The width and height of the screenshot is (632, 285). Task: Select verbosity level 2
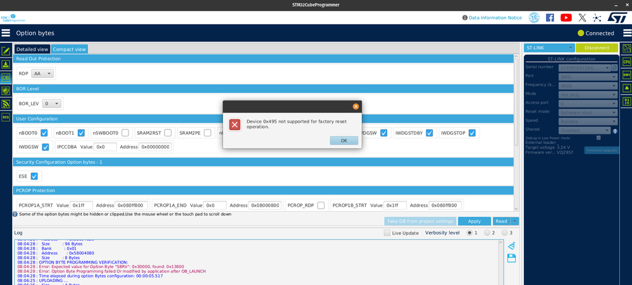(x=487, y=233)
